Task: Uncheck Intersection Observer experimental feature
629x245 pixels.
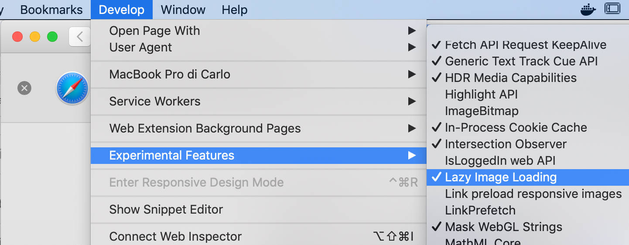Action: pyautogui.click(x=506, y=144)
